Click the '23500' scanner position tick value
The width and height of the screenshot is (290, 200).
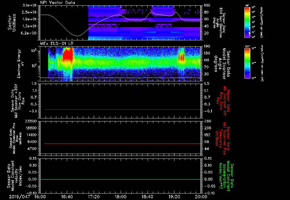coord(31,121)
